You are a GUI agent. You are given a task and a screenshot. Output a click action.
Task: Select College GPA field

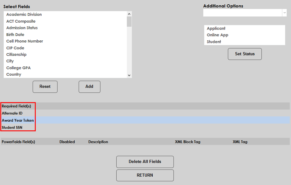point(18,68)
